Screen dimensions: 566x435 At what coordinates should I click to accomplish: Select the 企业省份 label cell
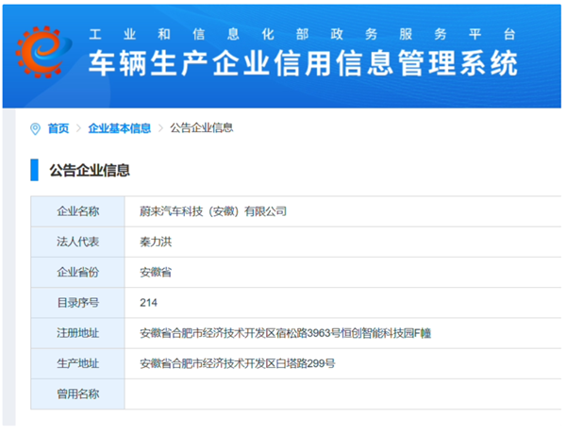pos(77,272)
